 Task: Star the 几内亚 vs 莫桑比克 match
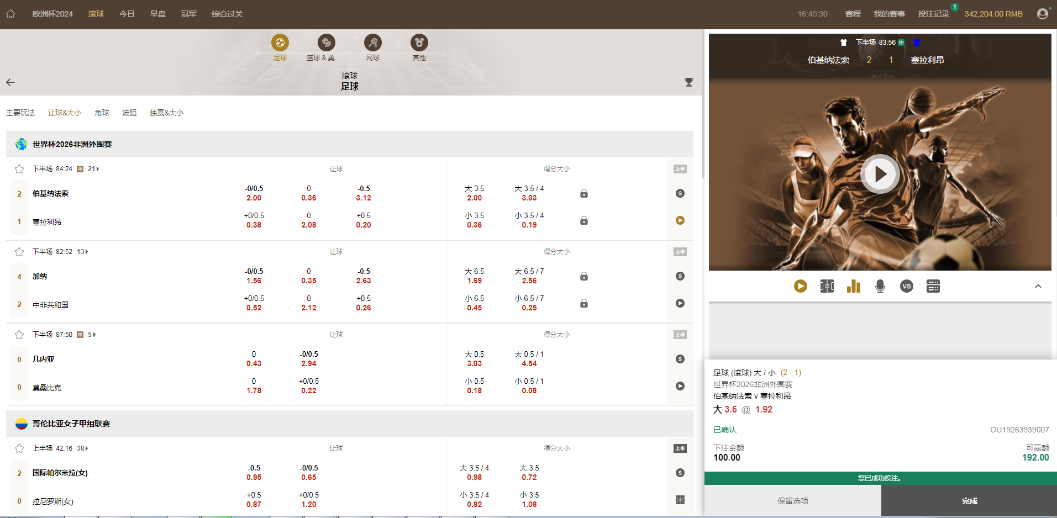pos(19,335)
